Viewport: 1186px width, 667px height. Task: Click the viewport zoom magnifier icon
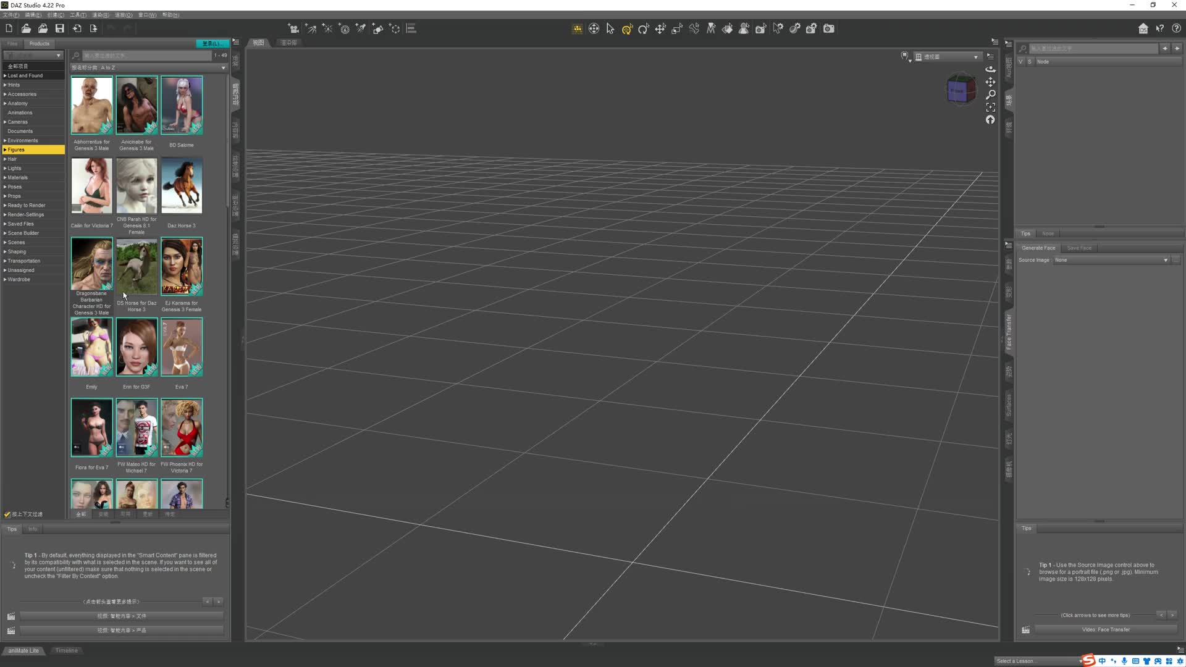click(991, 94)
